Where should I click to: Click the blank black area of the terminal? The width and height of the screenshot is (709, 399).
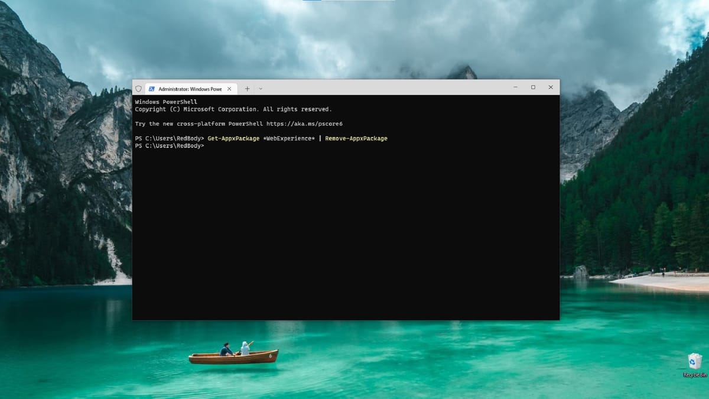tap(346, 236)
